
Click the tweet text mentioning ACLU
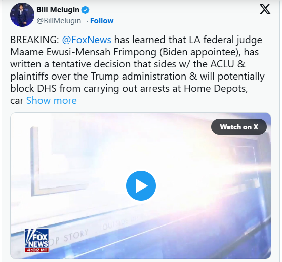tap(128, 64)
